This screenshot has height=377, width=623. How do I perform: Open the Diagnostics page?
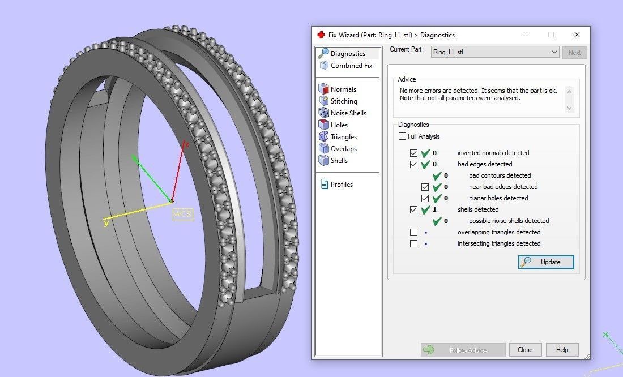click(x=348, y=53)
